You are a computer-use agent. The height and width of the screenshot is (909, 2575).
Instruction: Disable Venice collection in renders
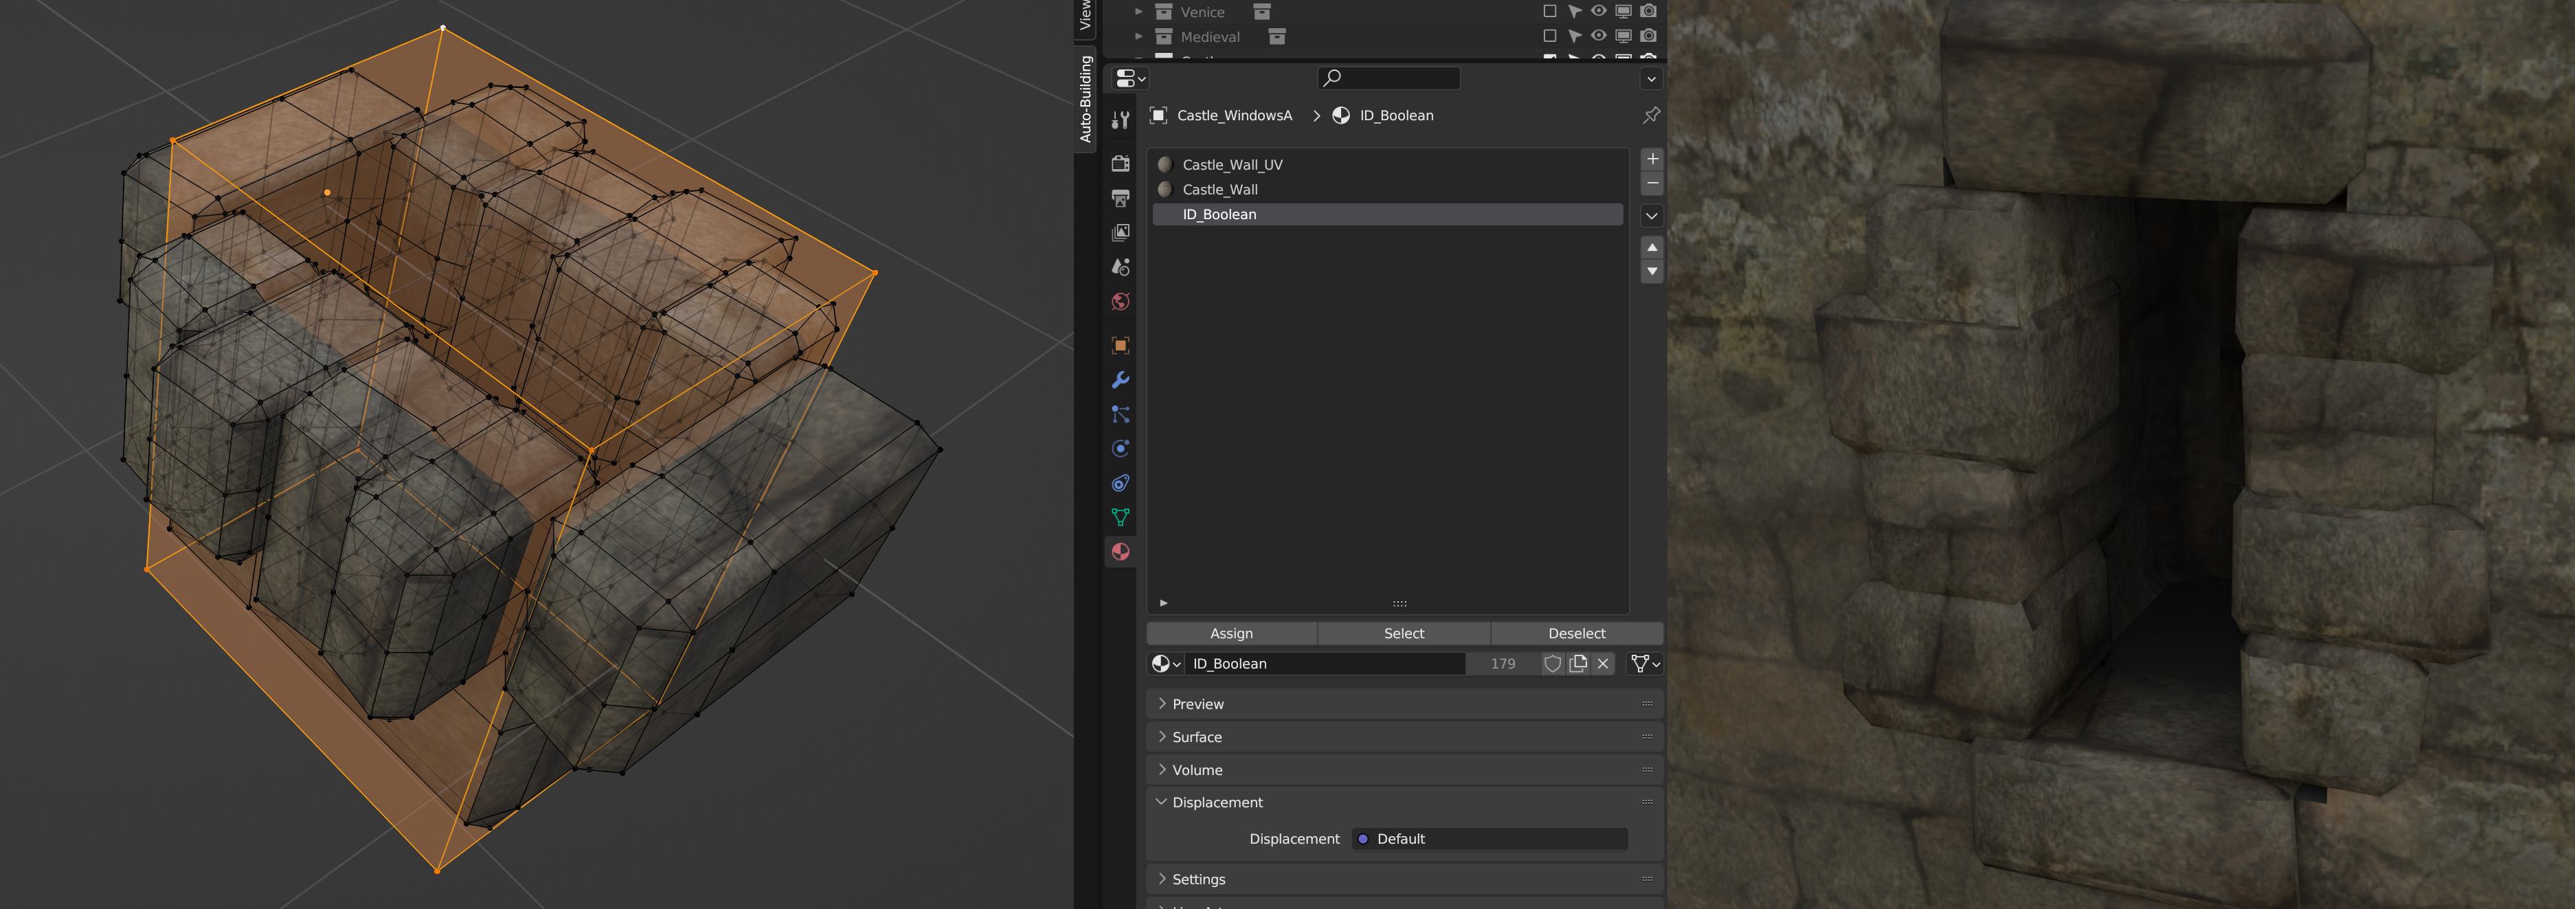(x=1648, y=11)
